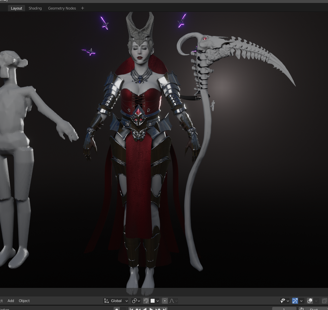Play the animation in reverse
The height and width of the screenshot is (310, 328).
tap(144, 309)
